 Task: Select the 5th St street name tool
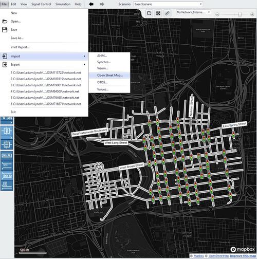(x=7, y=176)
